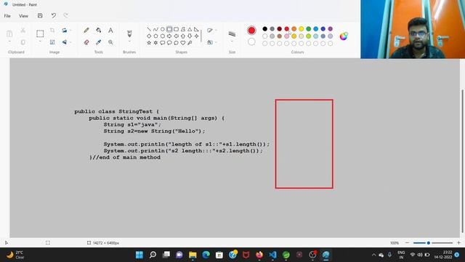The image size is (465, 262).
Task: Select the Five-point star shape
Action: pos(149,43)
